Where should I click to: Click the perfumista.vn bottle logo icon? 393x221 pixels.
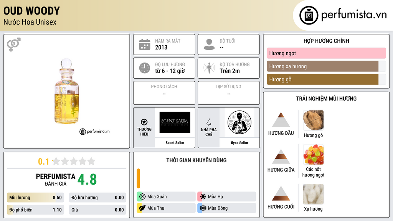pyautogui.click(x=309, y=15)
